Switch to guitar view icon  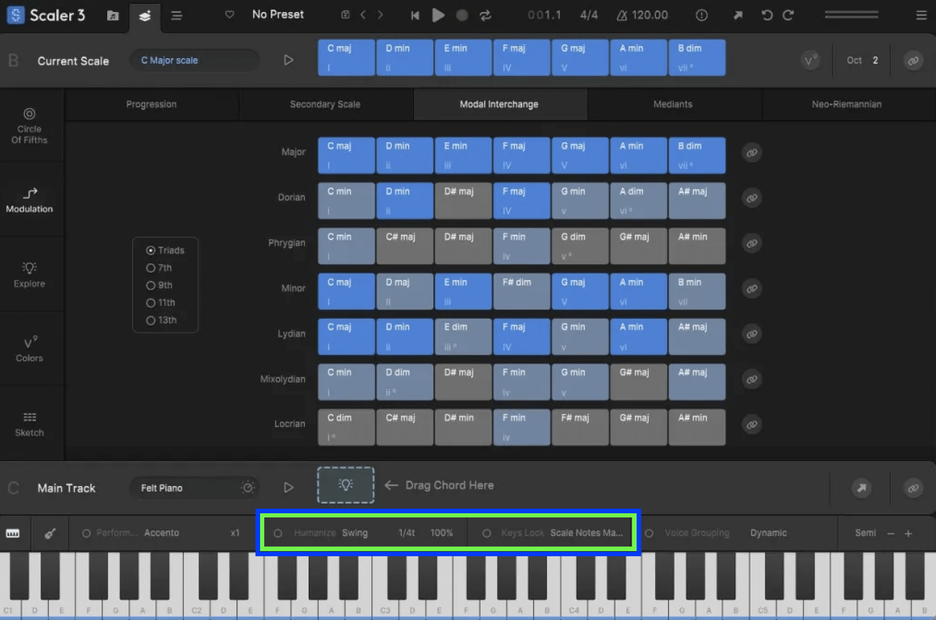50,534
